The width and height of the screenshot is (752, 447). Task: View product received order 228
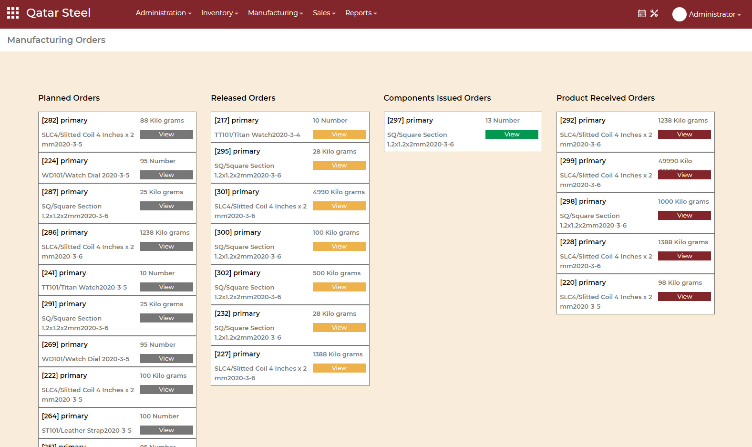click(684, 256)
